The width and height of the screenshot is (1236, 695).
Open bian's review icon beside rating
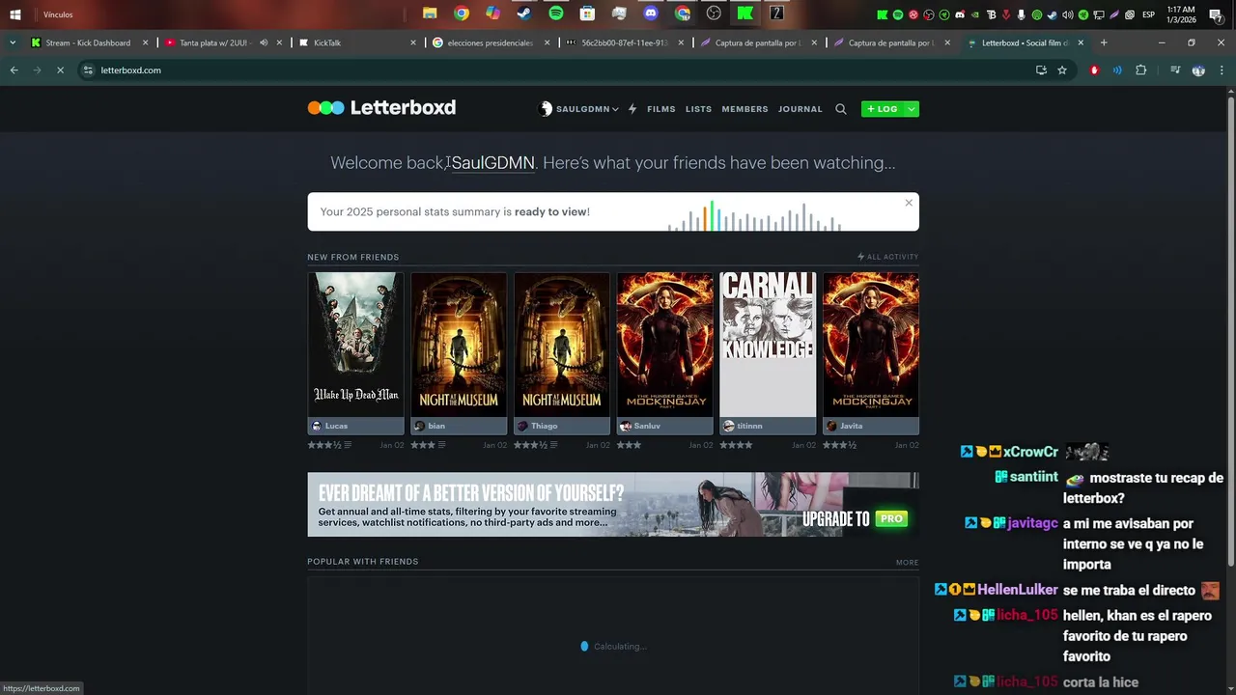(x=442, y=445)
